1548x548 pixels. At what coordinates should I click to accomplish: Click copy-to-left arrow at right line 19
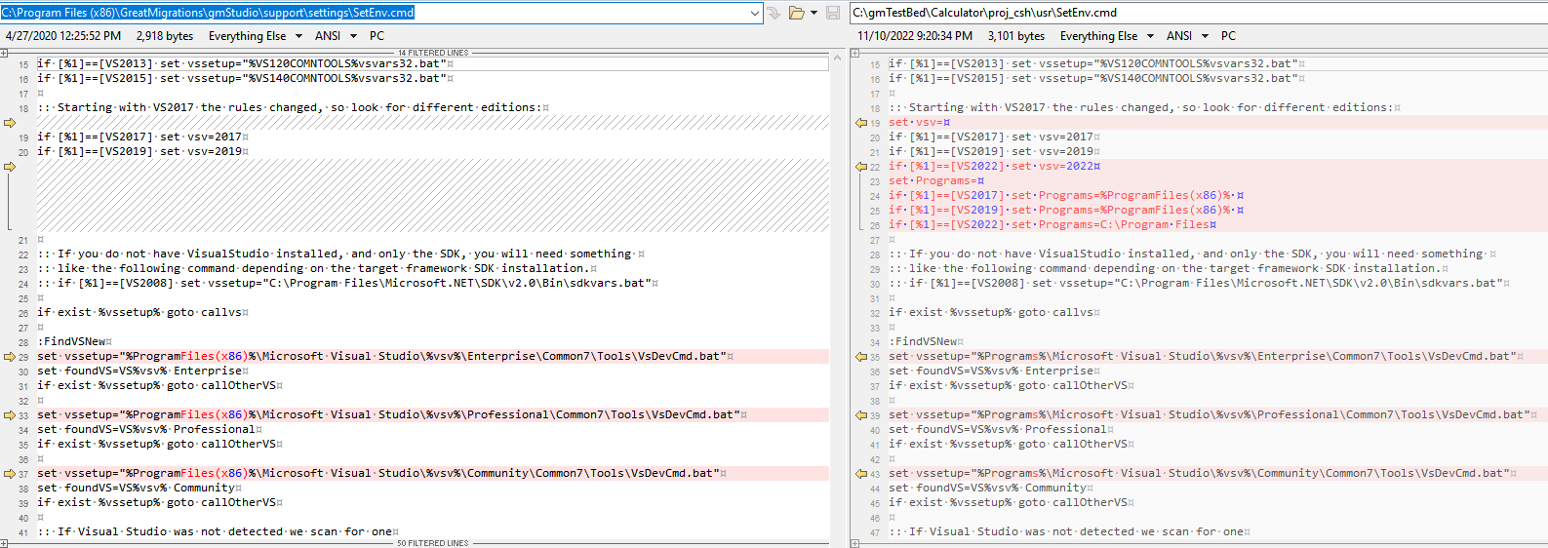pyautogui.click(x=861, y=123)
